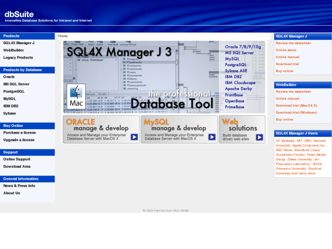Click the WebBuilder panel header
332x249 pixels.
(303, 85)
